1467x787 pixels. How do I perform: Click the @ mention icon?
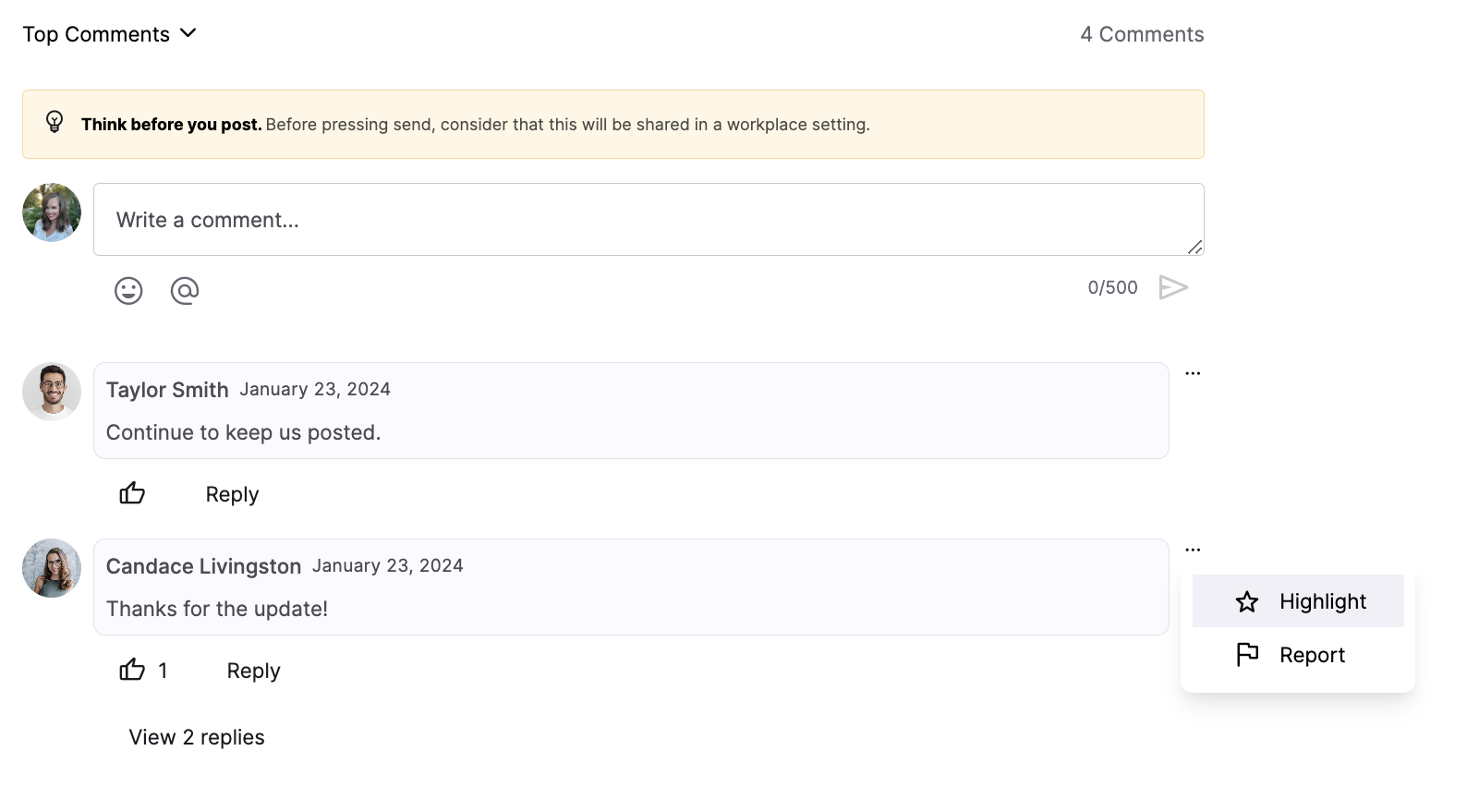(185, 291)
